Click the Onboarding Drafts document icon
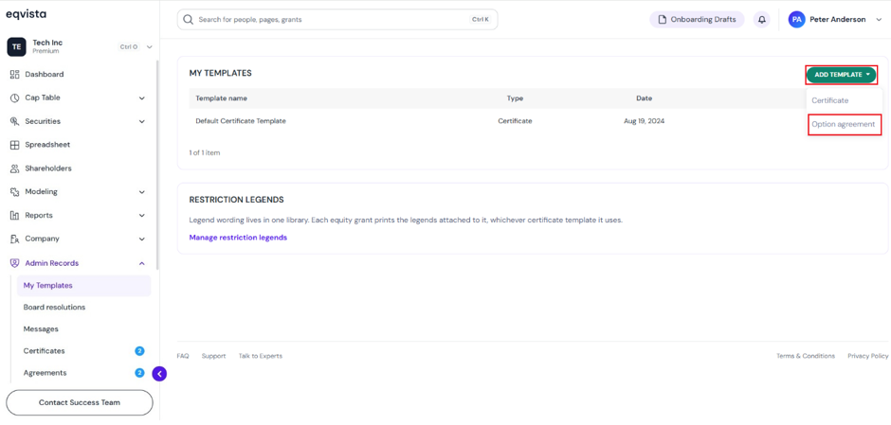Viewport: 891px width, 425px height. (x=662, y=19)
